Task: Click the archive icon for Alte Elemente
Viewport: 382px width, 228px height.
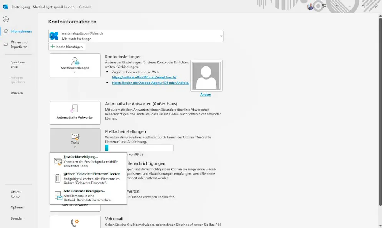Action: (x=58, y=196)
